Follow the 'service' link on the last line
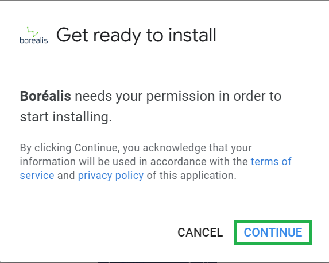329x263 pixels. point(37,176)
